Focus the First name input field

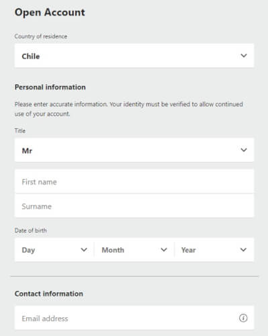pos(134,181)
